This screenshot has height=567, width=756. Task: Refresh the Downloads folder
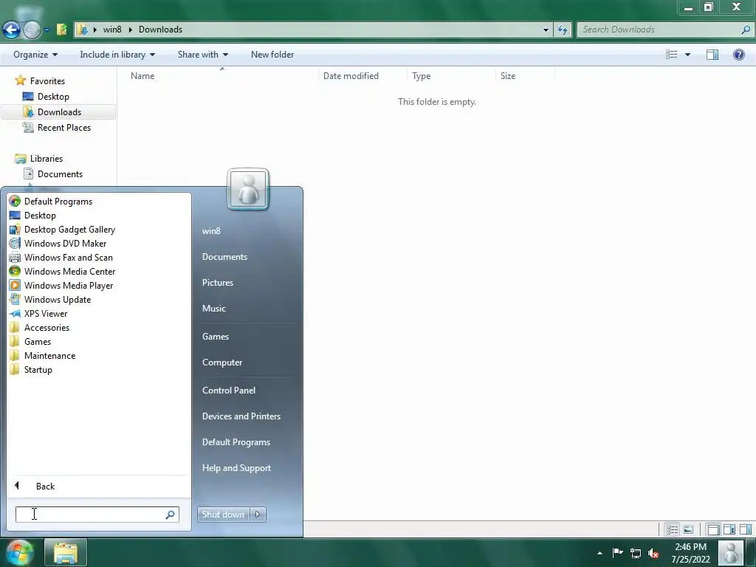click(562, 30)
